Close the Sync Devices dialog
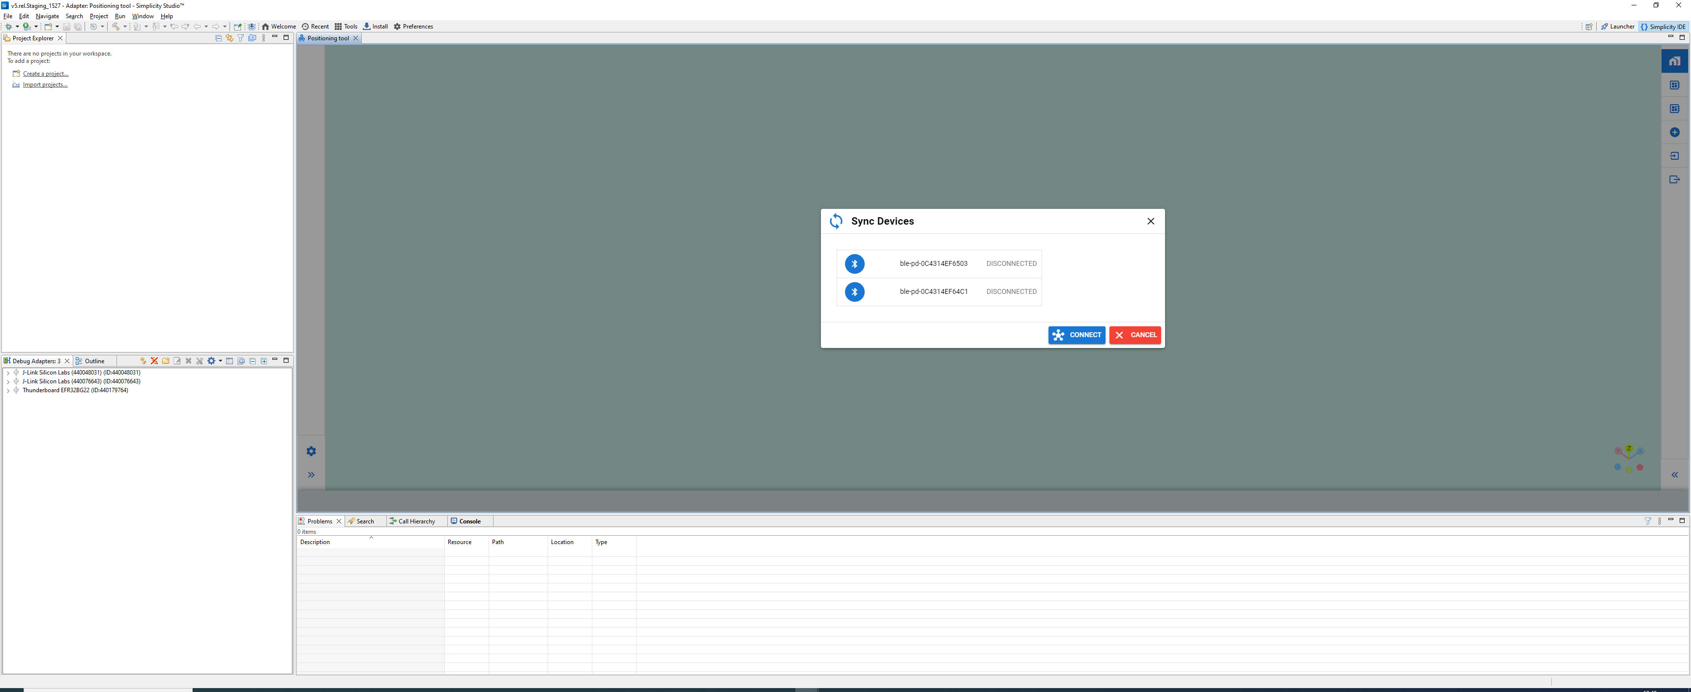This screenshot has width=1691, height=692. [1150, 221]
